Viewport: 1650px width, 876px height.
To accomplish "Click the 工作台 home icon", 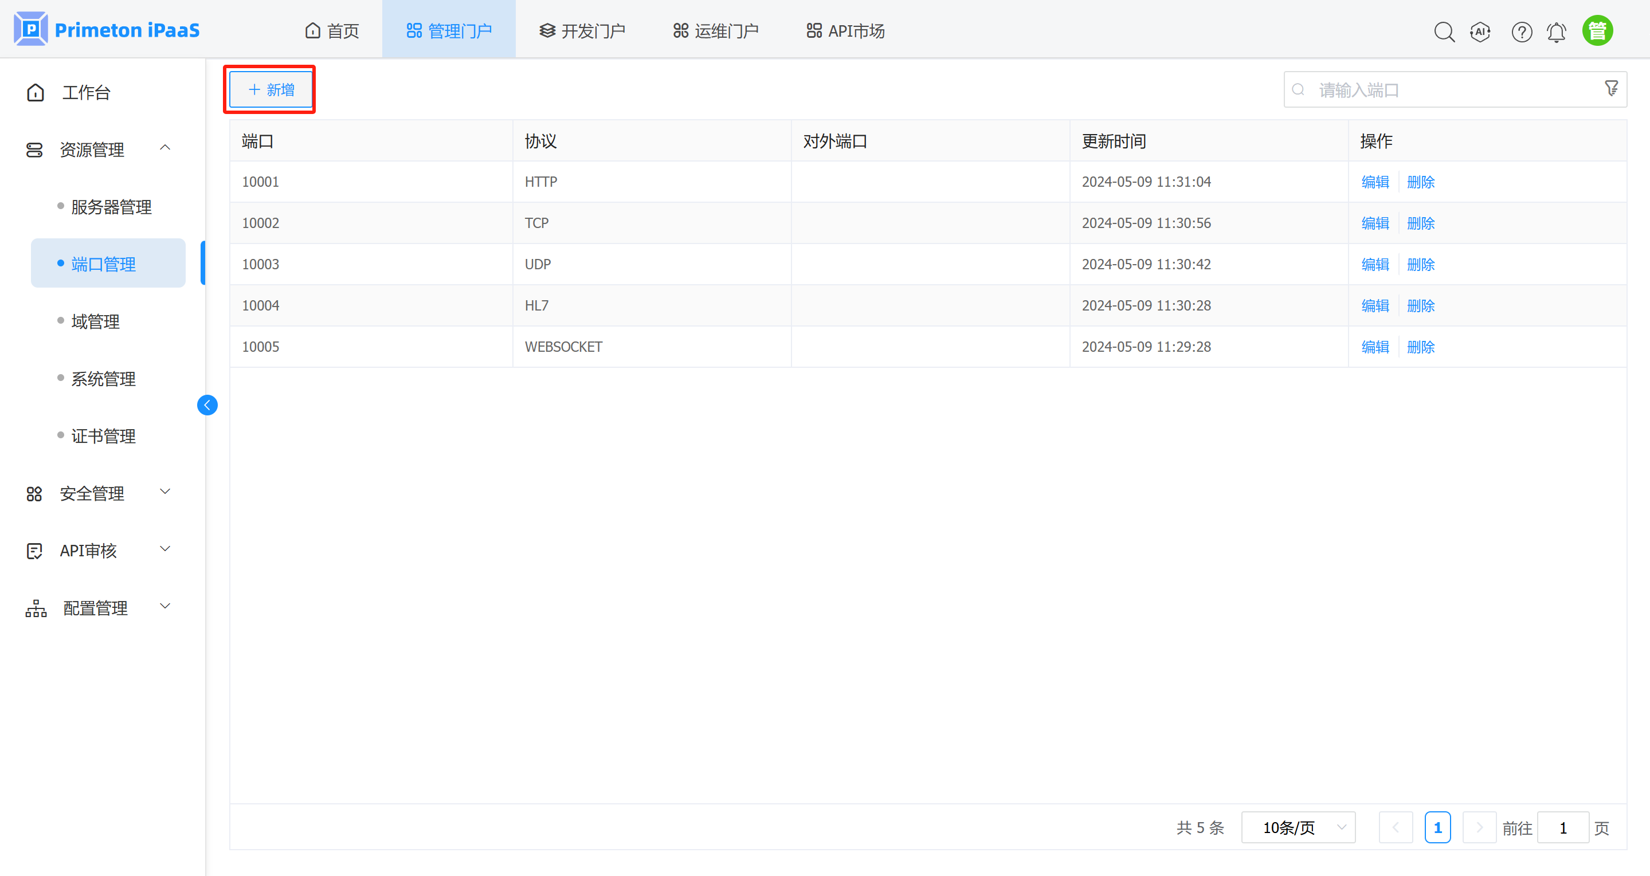I will click(x=35, y=92).
